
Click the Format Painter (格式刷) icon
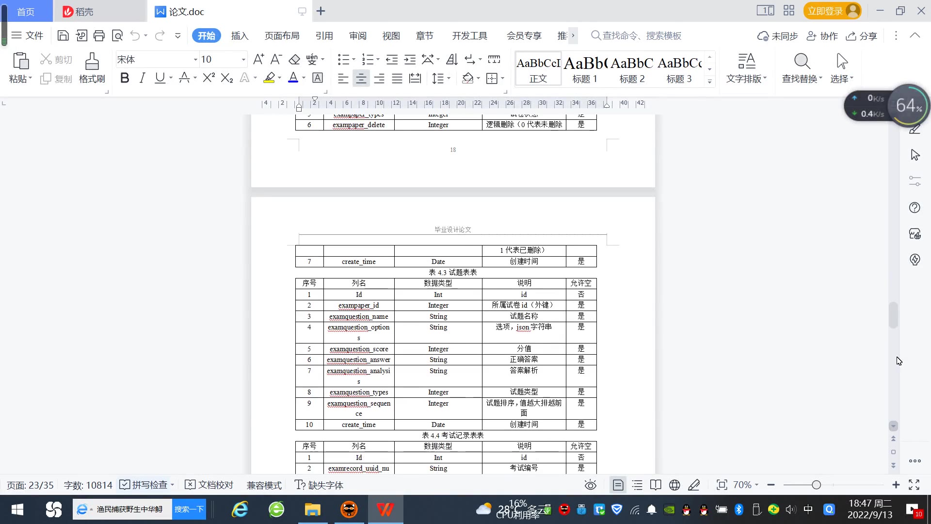tap(92, 62)
